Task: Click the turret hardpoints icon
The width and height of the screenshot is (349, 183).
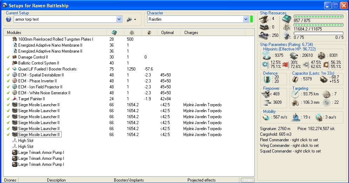Action: point(265,19)
